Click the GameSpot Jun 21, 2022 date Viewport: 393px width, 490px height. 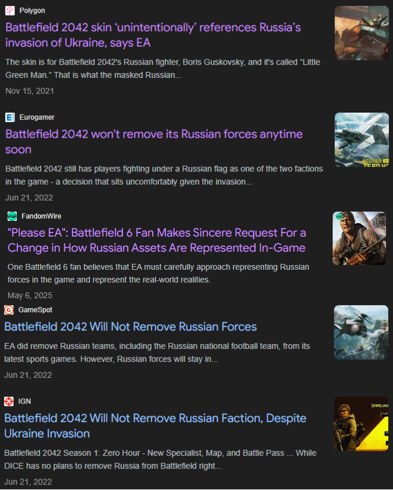(x=28, y=375)
